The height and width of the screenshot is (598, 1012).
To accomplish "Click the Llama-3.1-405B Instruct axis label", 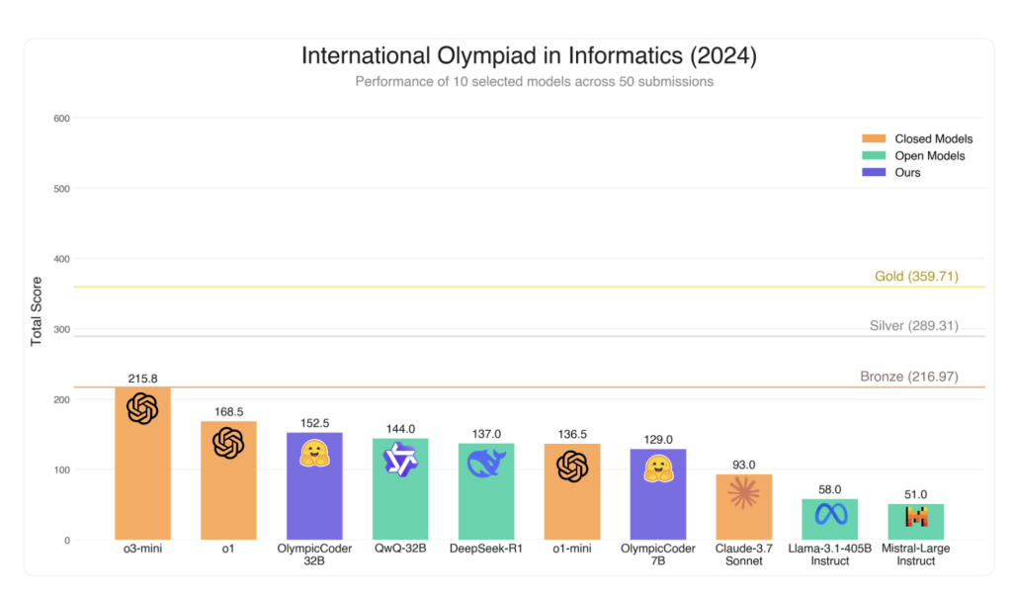I will pos(830,555).
